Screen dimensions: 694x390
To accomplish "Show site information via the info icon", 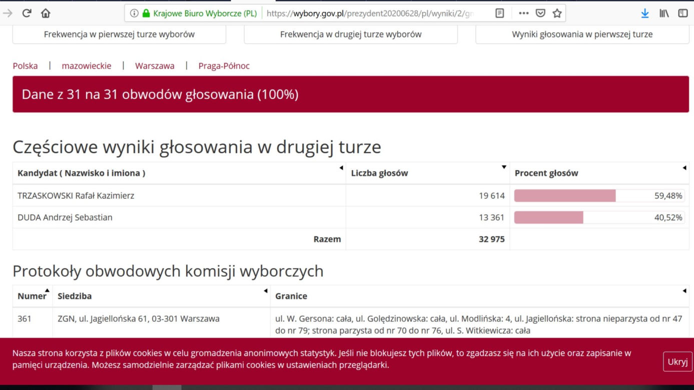I will tap(134, 13).
